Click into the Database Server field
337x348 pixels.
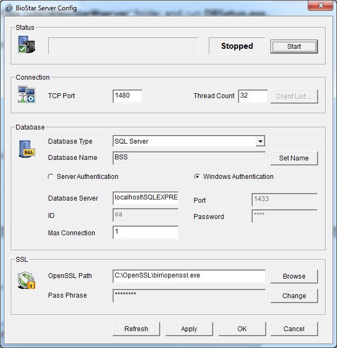[x=146, y=198]
